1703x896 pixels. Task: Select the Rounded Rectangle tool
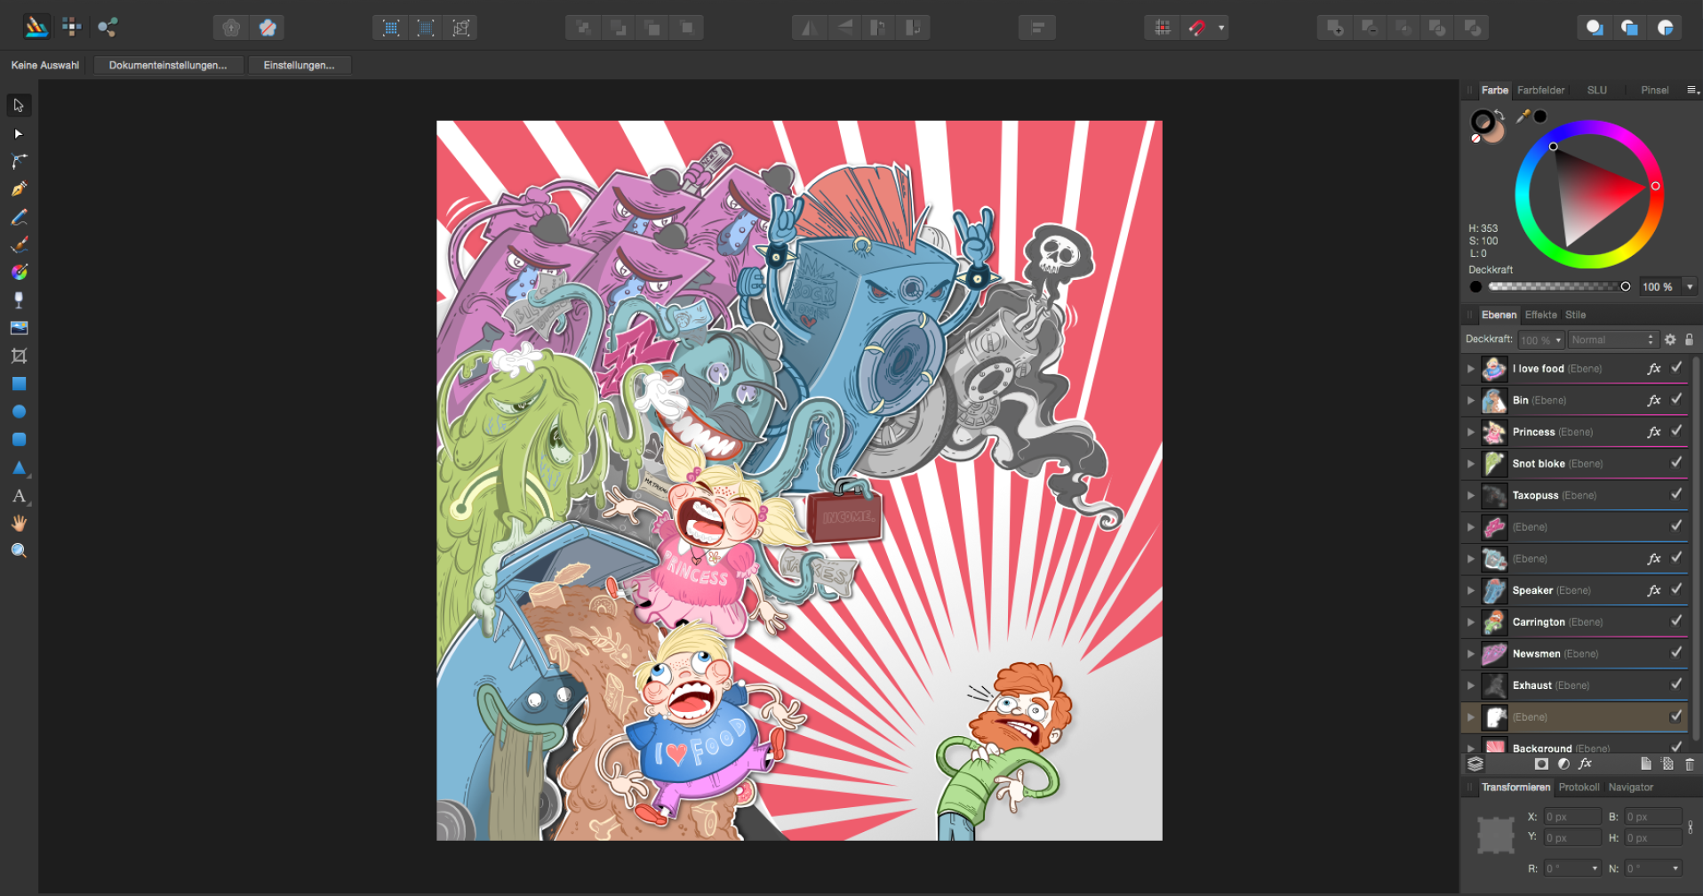pos(19,439)
